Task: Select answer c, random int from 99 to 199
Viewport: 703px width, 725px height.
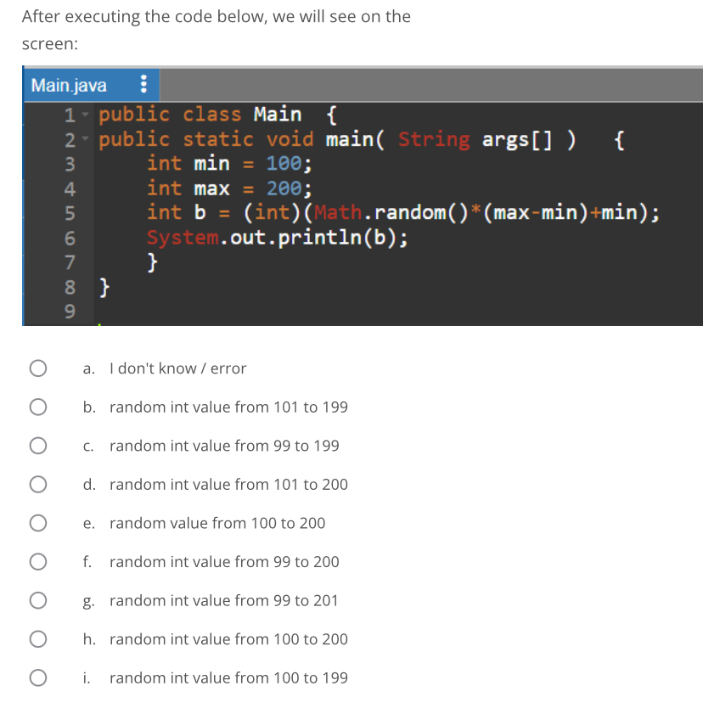Action: [x=38, y=445]
